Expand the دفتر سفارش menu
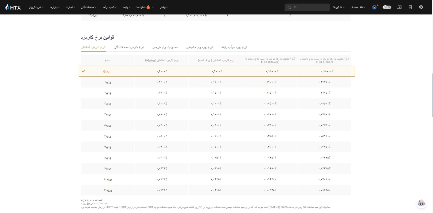 (x=358, y=7)
